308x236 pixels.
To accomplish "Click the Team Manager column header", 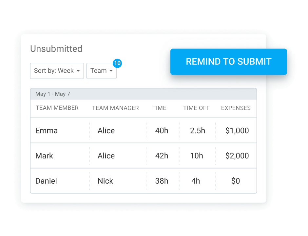I will coord(115,108).
